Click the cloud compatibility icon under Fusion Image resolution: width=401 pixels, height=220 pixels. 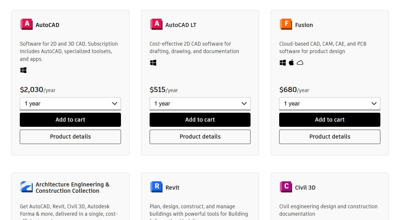pyautogui.click(x=300, y=62)
